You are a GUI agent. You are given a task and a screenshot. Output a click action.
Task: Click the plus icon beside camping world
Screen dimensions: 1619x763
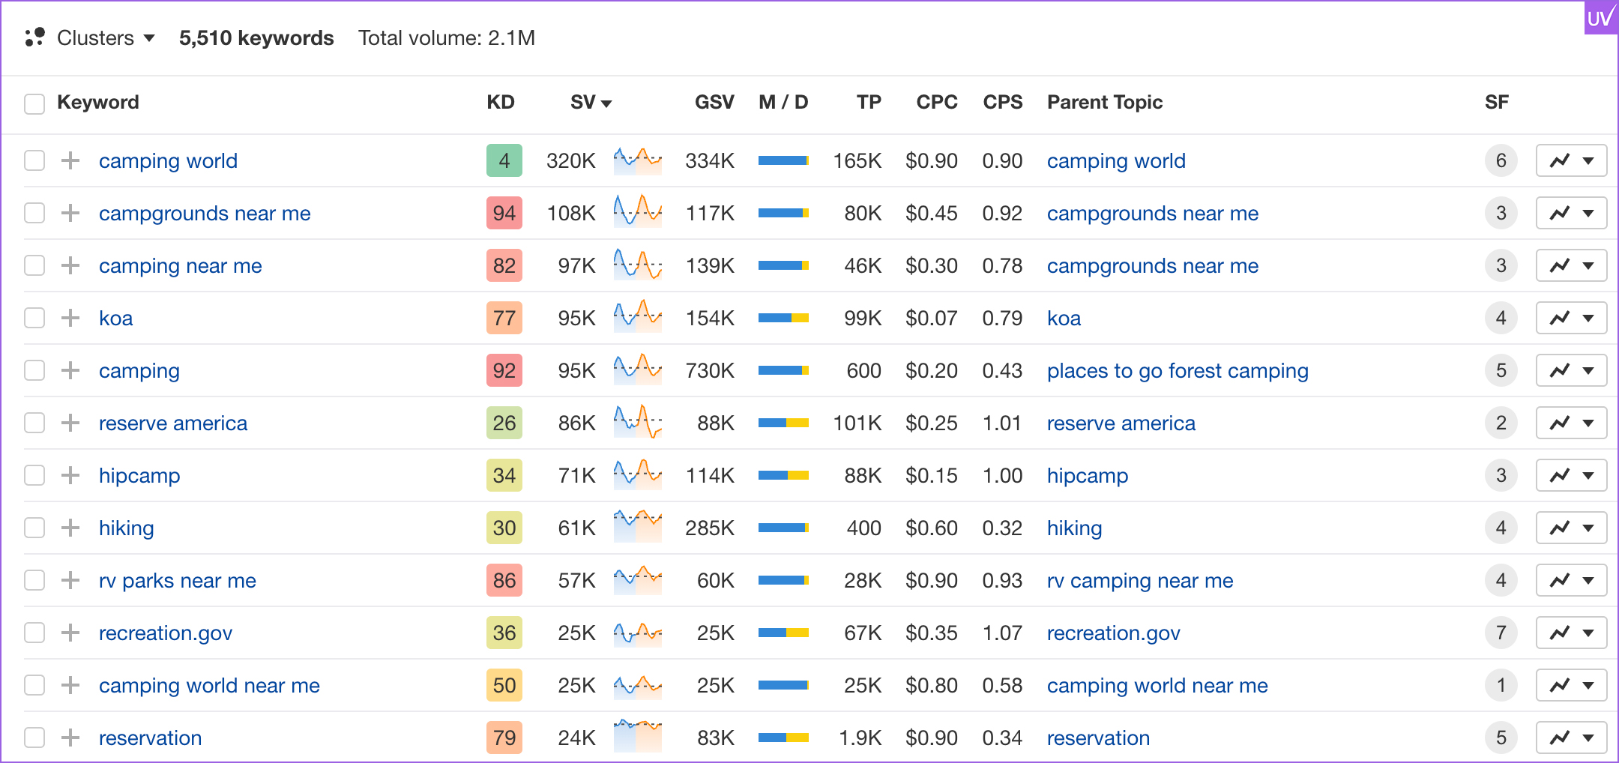[x=70, y=160]
